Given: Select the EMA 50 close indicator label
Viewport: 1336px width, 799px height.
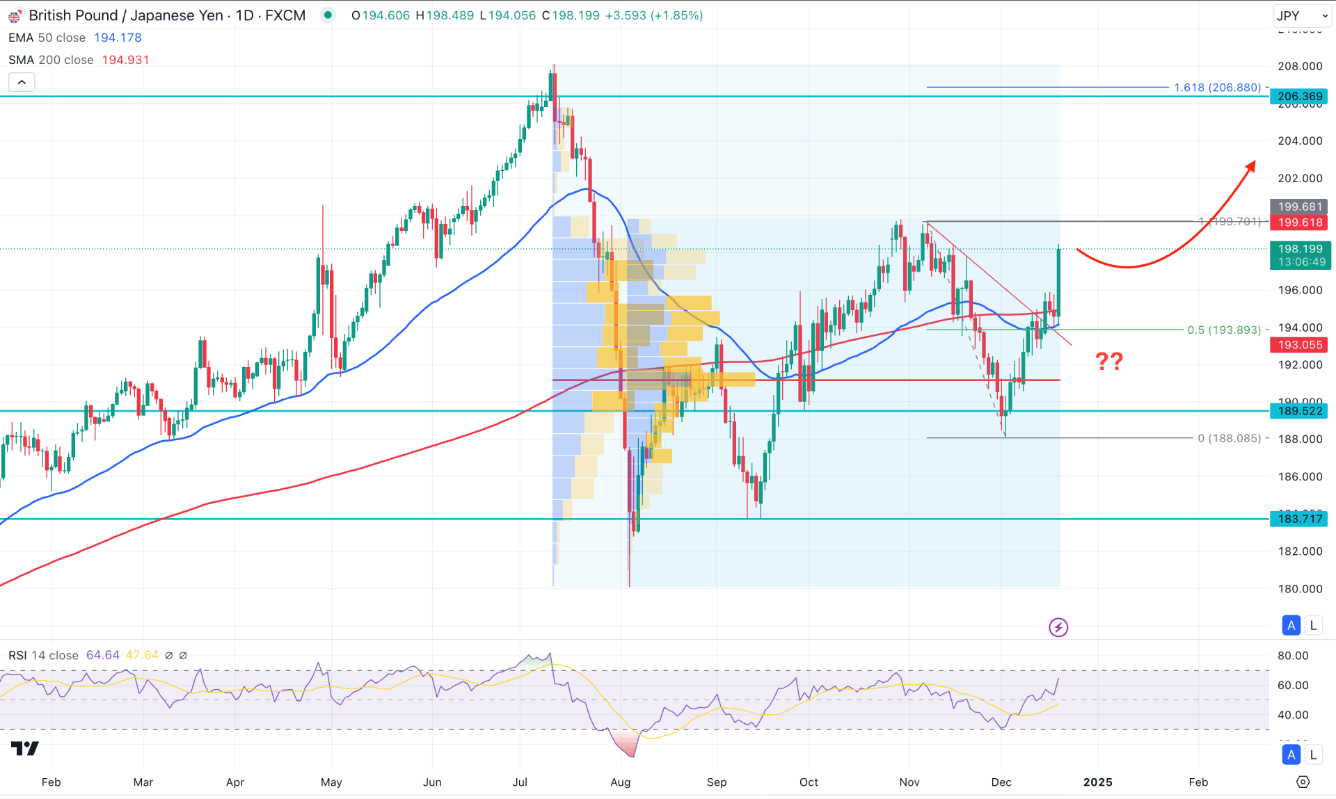Looking at the screenshot, I should click(x=47, y=38).
